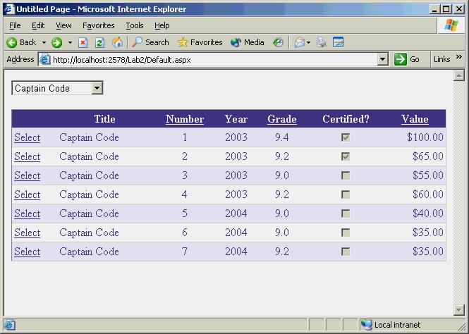Image resolution: width=469 pixels, height=334 pixels.
Task: Click the $100.00 value cell
Action: point(425,137)
